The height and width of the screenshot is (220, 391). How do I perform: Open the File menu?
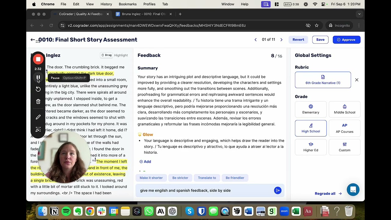click(x=63, y=4)
